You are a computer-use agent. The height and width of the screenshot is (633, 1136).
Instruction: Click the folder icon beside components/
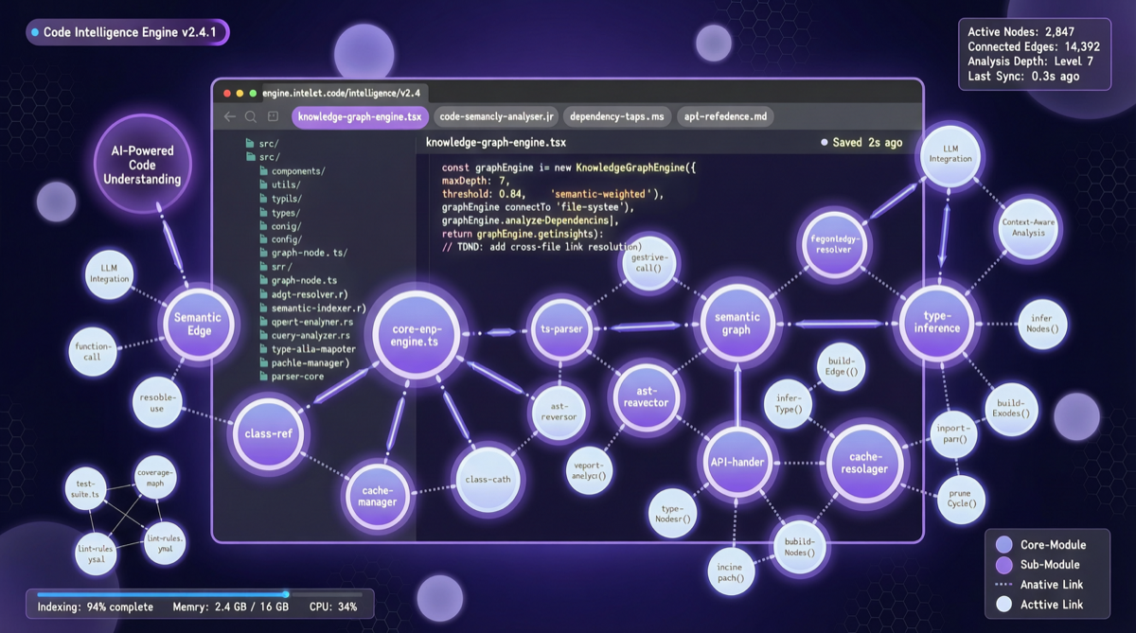(264, 171)
